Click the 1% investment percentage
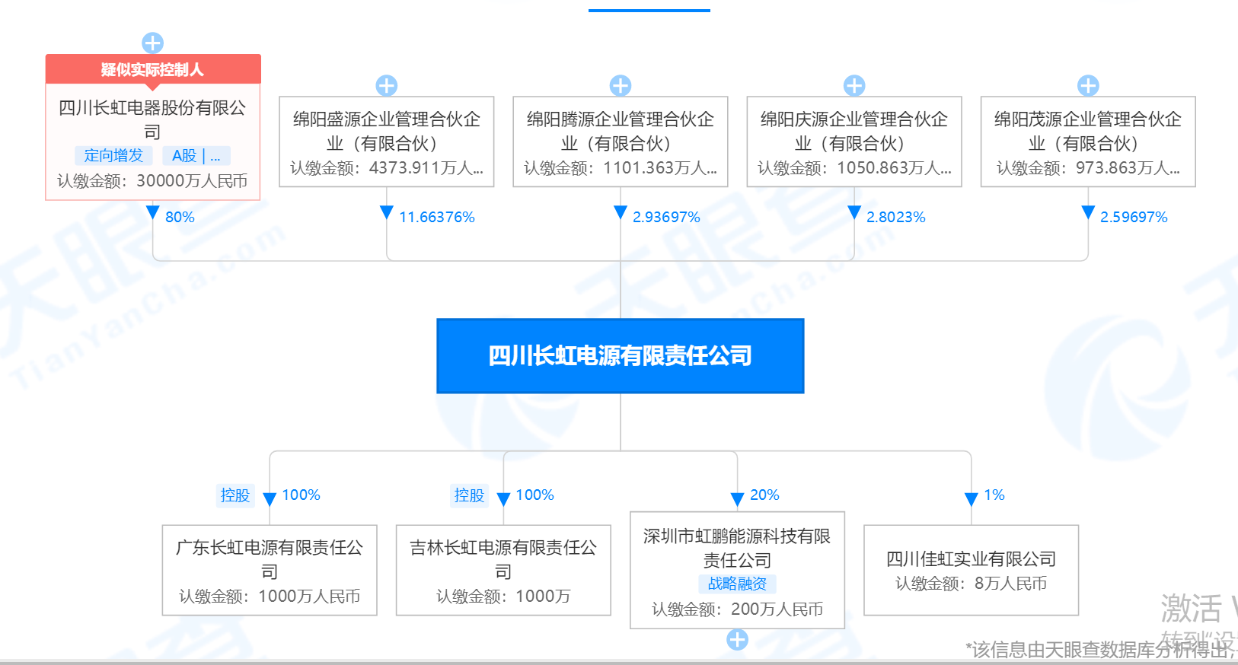 pos(994,495)
